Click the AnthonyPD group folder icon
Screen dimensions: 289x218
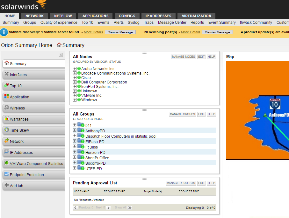click(x=81, y=130)
